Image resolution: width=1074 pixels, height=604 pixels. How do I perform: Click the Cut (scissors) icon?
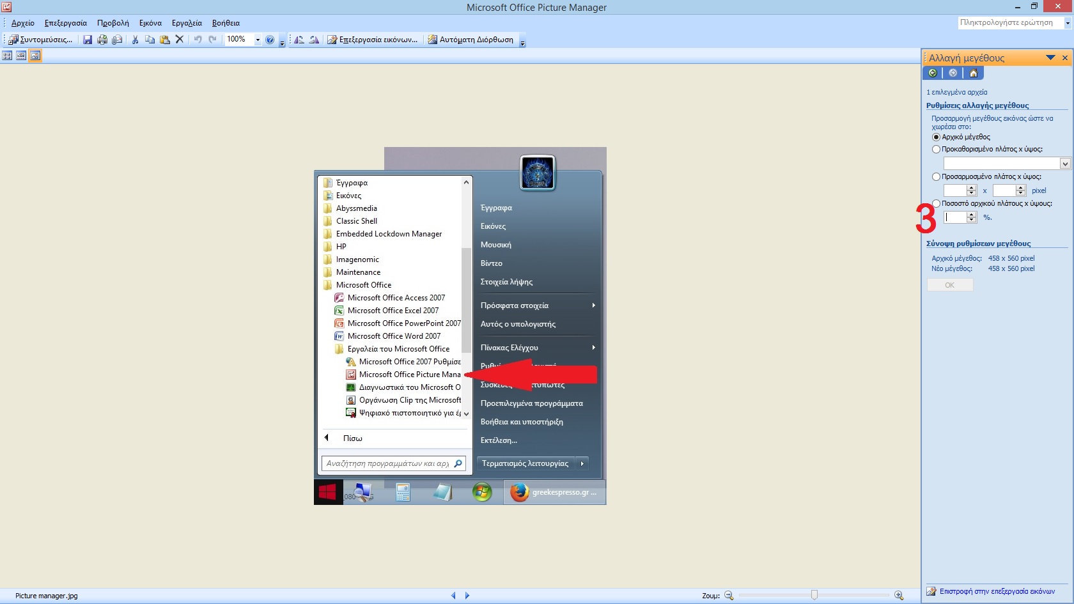coord(135,40)
